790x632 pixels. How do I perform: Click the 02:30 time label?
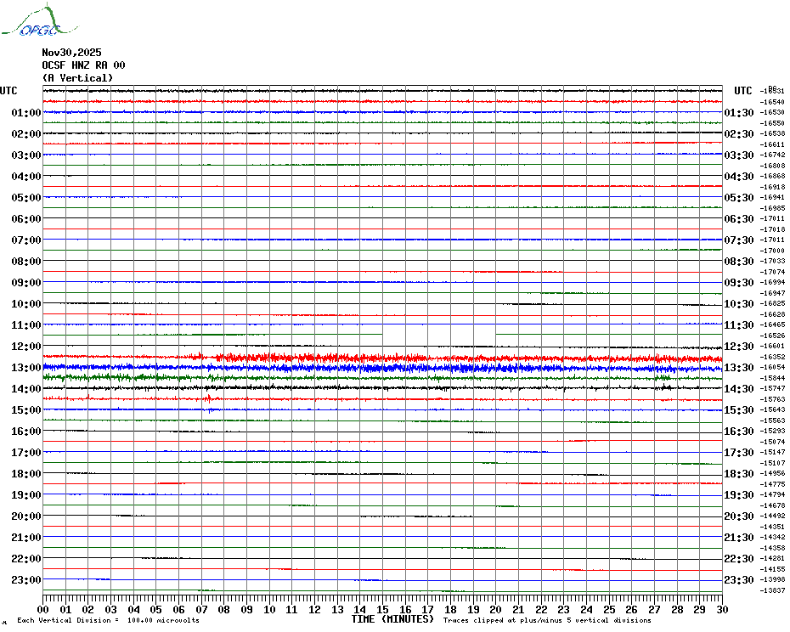pyautogui.click(x=739, y=133)
